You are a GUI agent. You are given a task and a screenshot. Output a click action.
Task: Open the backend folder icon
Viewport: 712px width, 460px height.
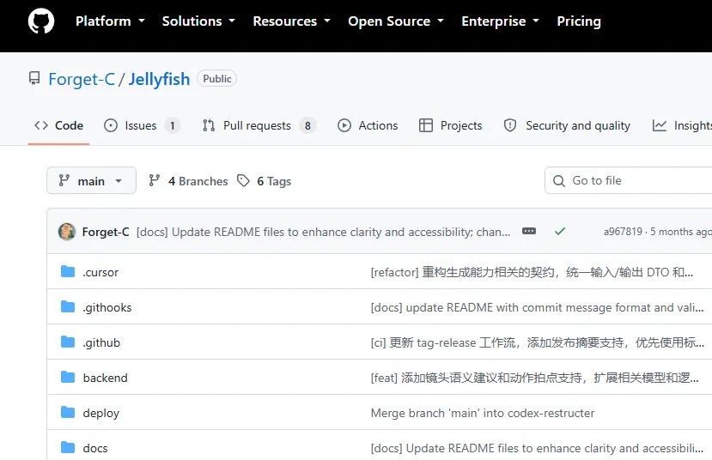tap(68, 378)
